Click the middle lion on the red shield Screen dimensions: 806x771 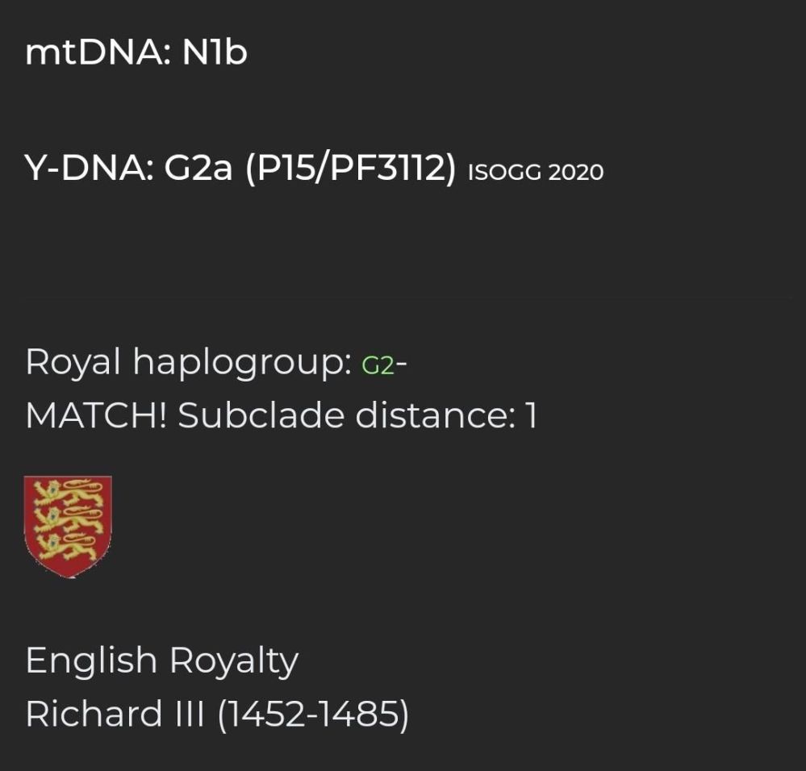68,519
